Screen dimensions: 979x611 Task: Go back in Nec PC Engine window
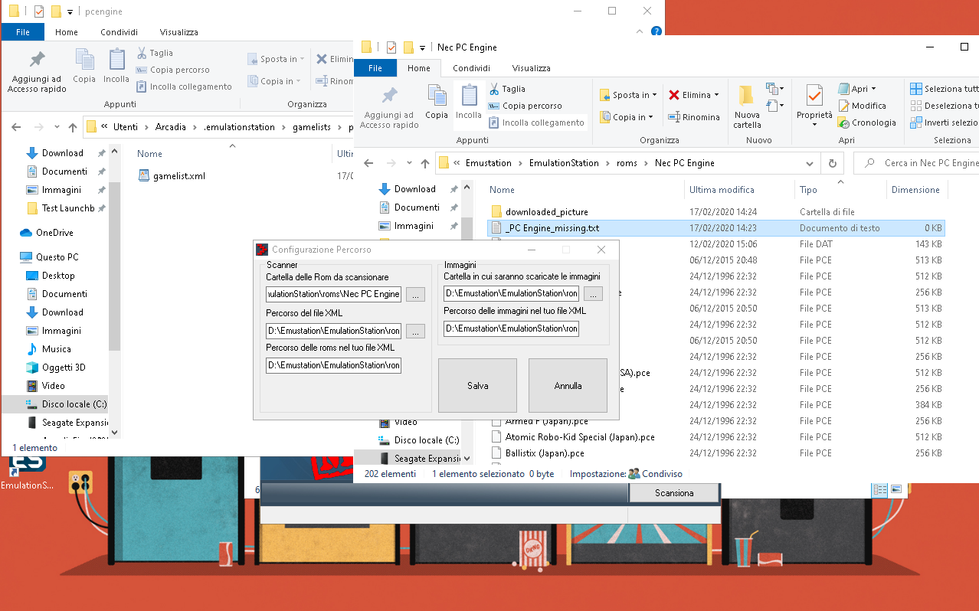[368, 163]
